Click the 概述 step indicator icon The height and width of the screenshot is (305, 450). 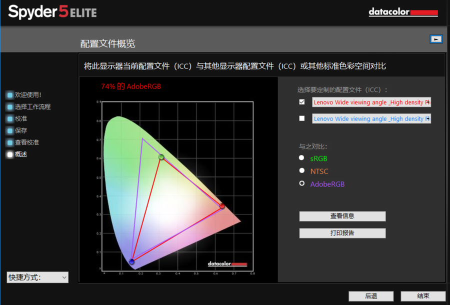(9, 154)
